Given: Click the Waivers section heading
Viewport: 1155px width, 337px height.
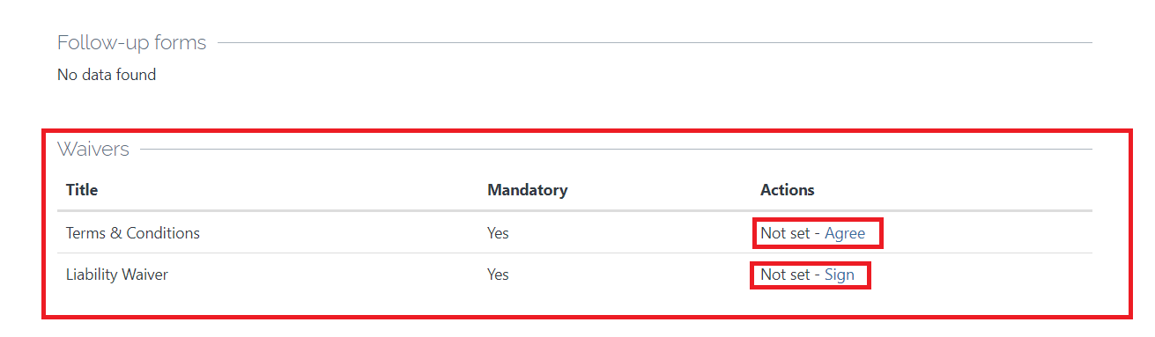Looking at the screenshot, I should pyautogui.click(x=93, y=150).
